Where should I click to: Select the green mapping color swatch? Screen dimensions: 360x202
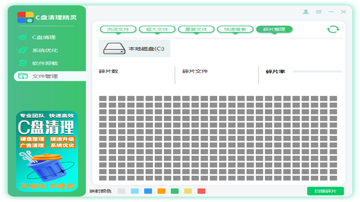175,191
